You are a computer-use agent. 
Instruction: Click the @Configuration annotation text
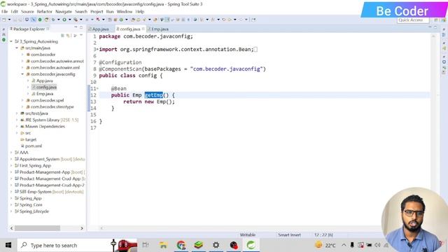coord(120,62)
